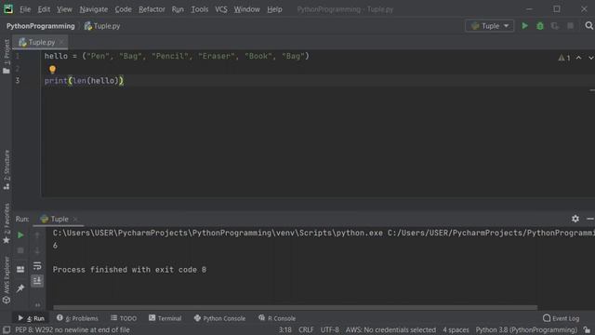Open the Event Log
Viewport: 595px width, 335px height.
click(x=562, y=318)
